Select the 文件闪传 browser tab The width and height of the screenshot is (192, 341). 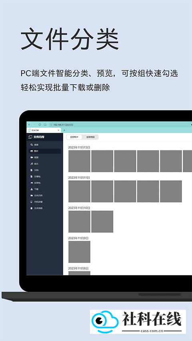(44, 130)
